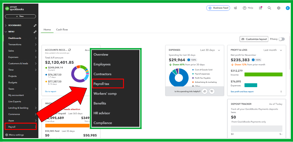Screen dimensions: 293x142
Task: Refresh the Accounts Receivable widget
Action: point(70,50)
